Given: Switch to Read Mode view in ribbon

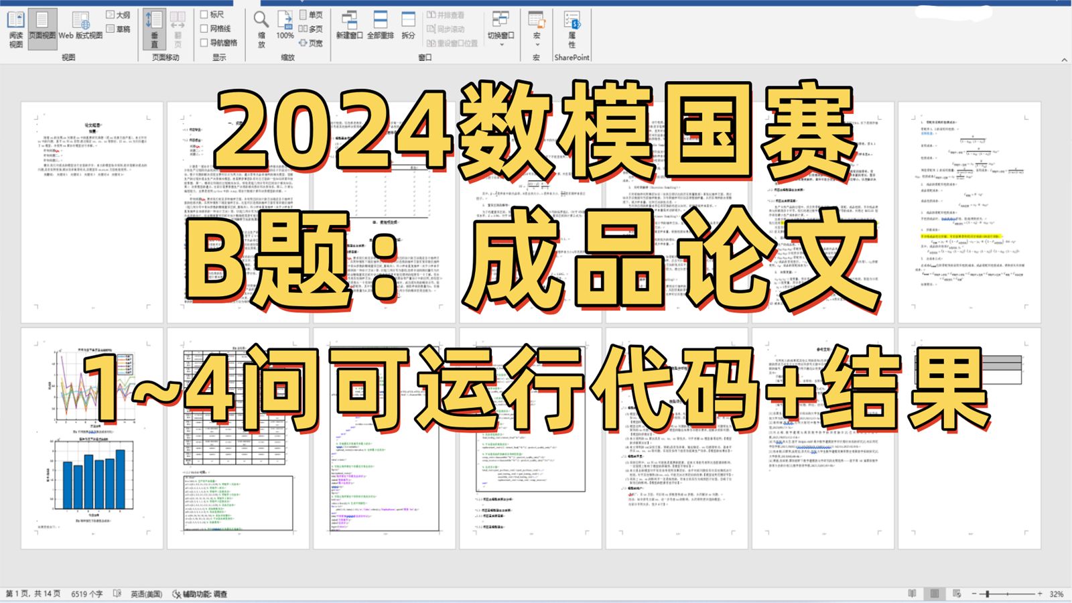Looking at the screenshot, I should click(15, 29).
